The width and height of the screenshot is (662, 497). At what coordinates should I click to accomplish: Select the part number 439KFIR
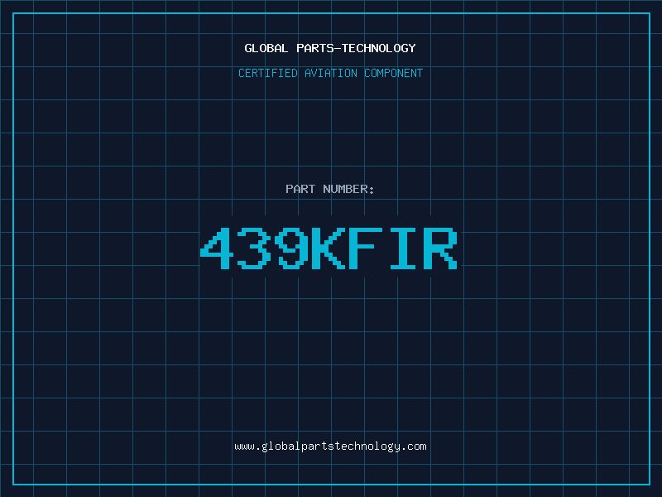pyautogui.click(x=329, y=248)
